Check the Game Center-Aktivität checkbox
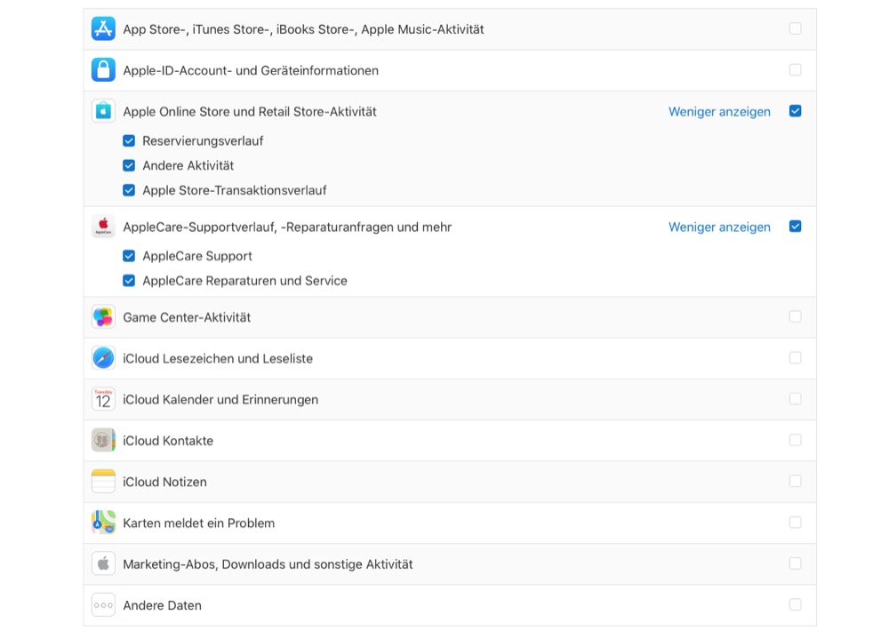This screenshot has width=889, height=639. 796,316
